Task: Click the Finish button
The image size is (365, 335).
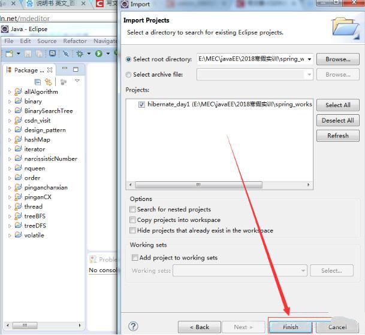Action: pos(290,327)
